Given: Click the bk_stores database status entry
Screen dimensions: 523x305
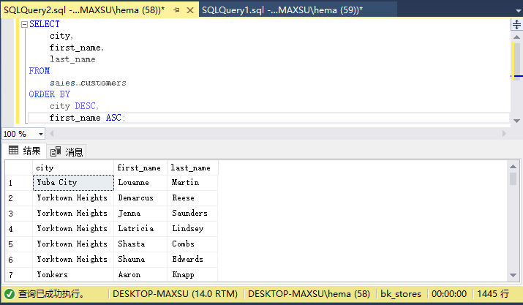Looking at the screenshot, I should [401, 294].
